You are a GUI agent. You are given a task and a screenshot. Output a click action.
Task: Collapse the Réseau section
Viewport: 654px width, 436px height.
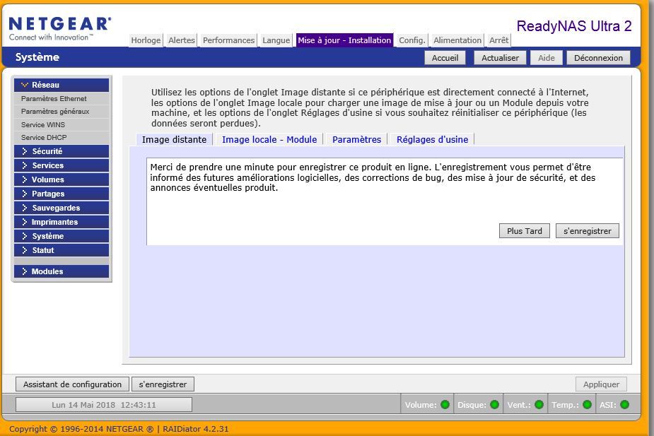point(62,85)
